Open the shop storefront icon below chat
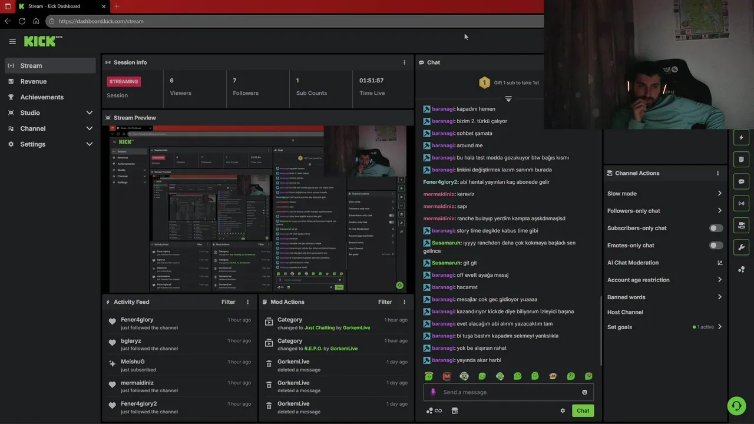This screenshot has height=424, width=754. click(x=454, y=411)
